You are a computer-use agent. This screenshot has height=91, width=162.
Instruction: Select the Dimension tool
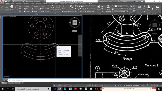58,8
